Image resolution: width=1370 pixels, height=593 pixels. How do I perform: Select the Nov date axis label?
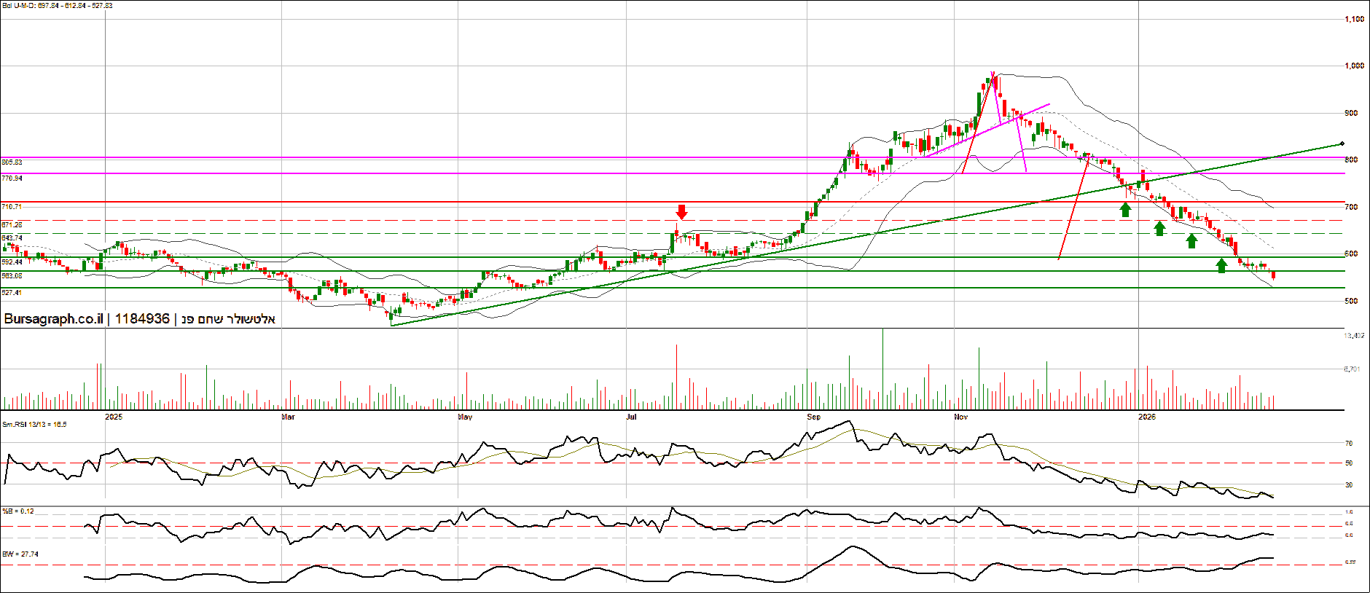[x=960, y=417]
